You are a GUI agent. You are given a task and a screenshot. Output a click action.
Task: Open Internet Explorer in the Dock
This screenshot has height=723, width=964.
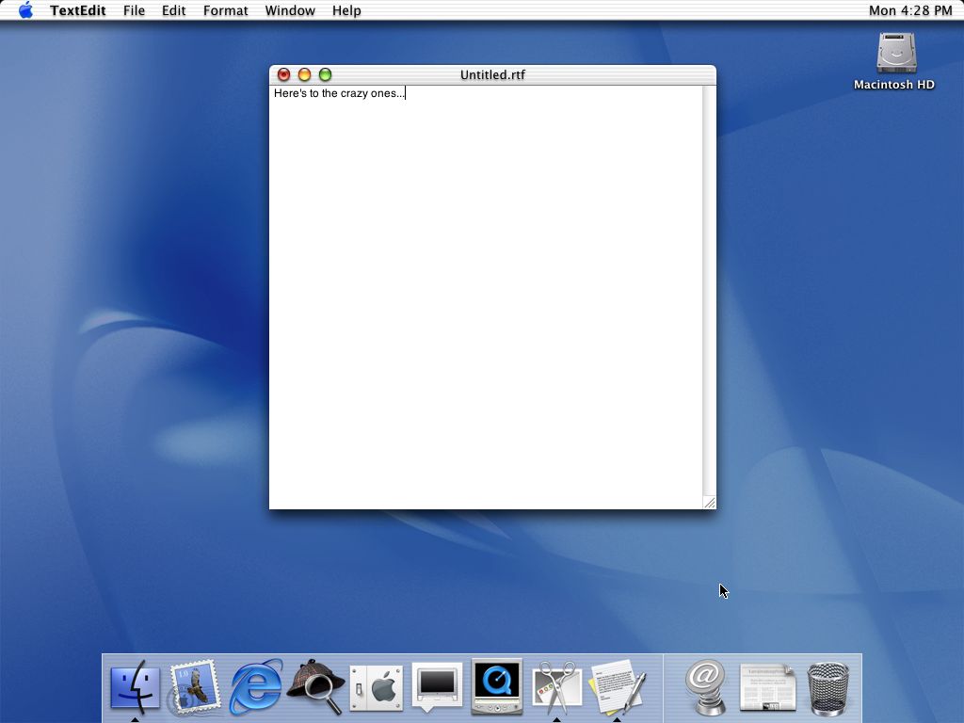(x=256, y=687)
